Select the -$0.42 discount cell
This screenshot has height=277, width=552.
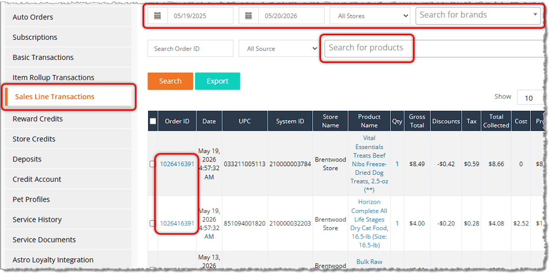point(446,164)
